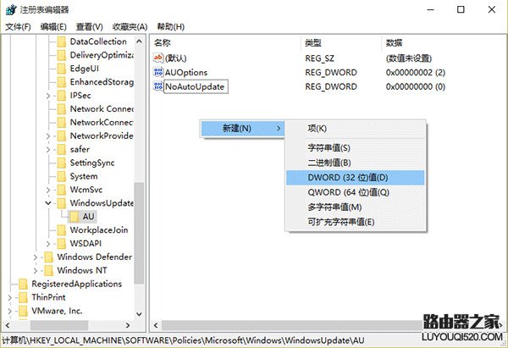Click the VMware, Inc. folder icon

pyautogui.click(x=23, y=311)
